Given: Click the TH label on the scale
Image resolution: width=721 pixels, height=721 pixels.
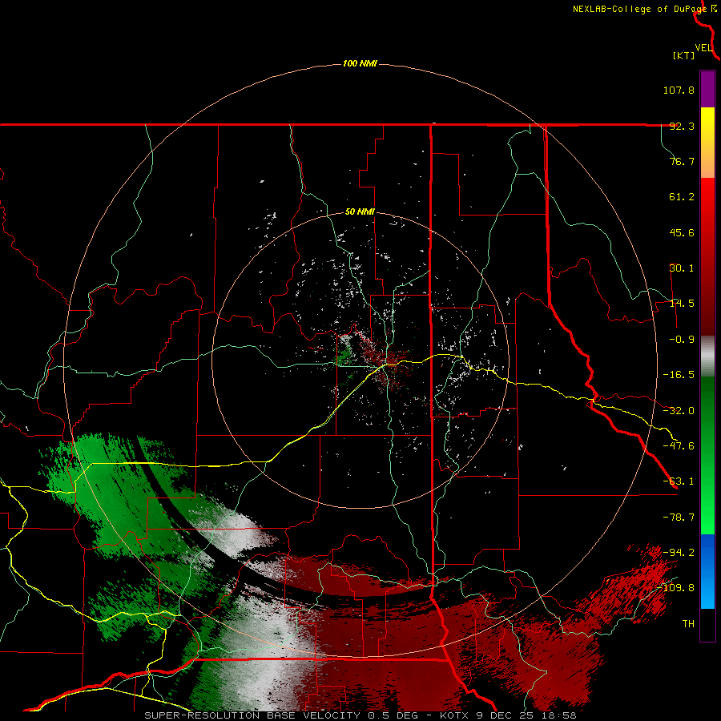Looking at the screenshot, I should 688,624.
